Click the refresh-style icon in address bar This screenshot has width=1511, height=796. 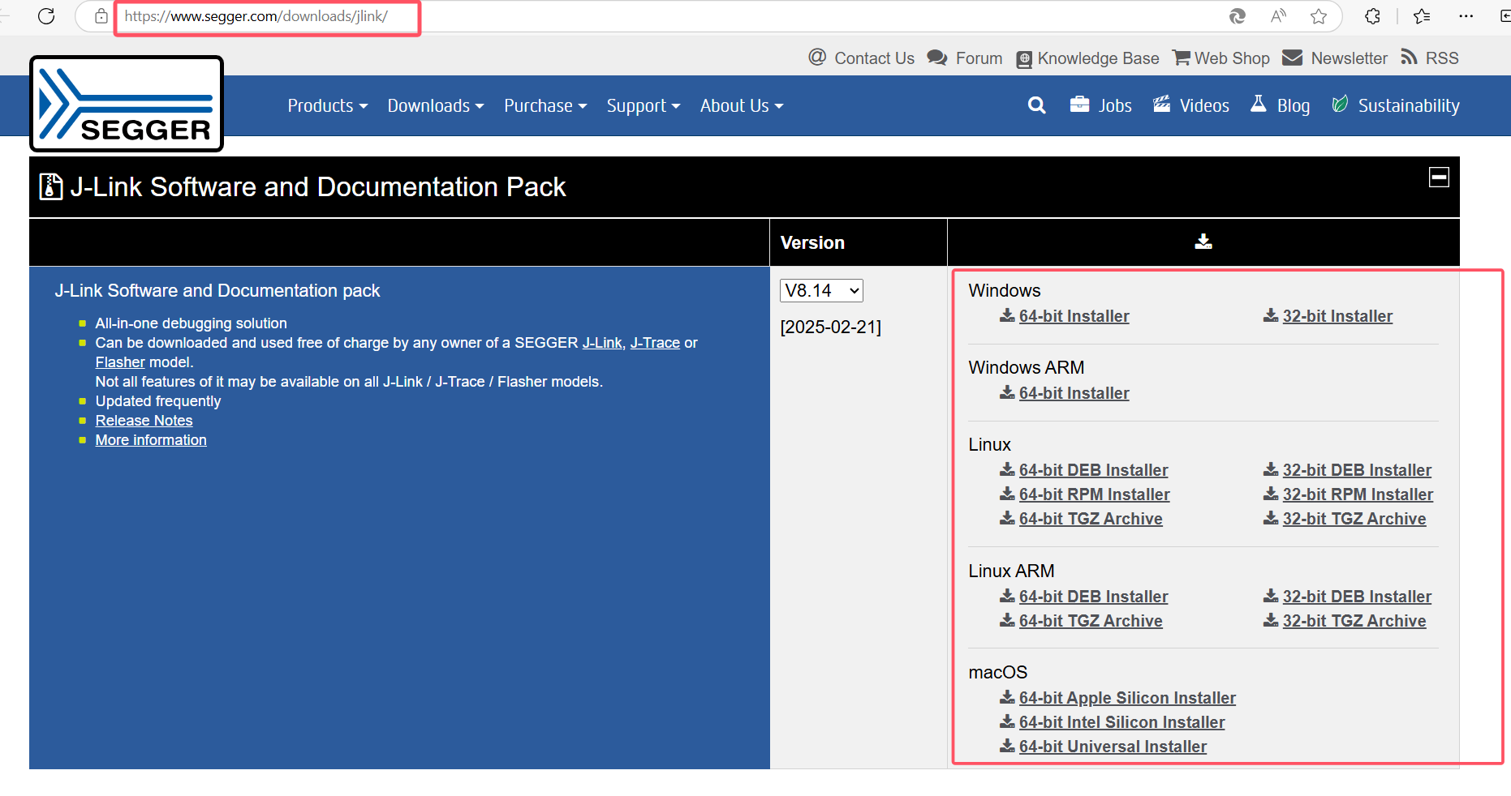(1238, 16)
